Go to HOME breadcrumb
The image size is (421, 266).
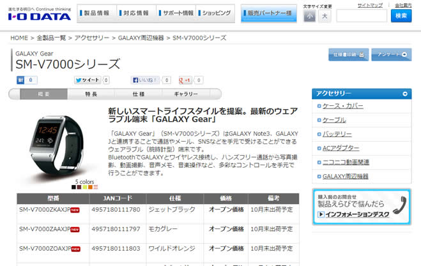tap(19, 38)
